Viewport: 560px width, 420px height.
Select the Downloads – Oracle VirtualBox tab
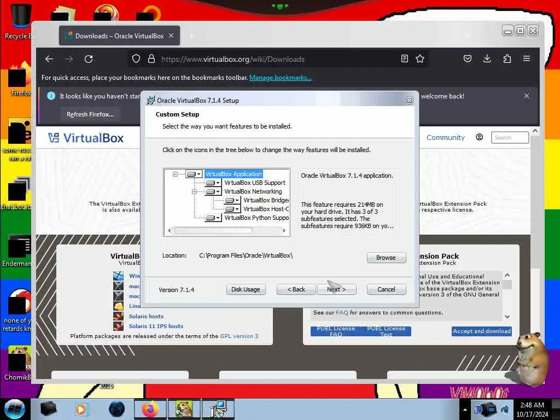(119, 36)
